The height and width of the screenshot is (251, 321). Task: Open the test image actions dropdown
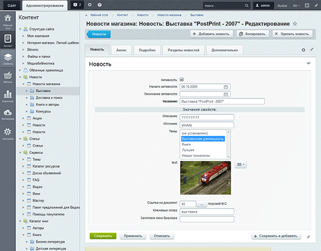coord(240,165)
